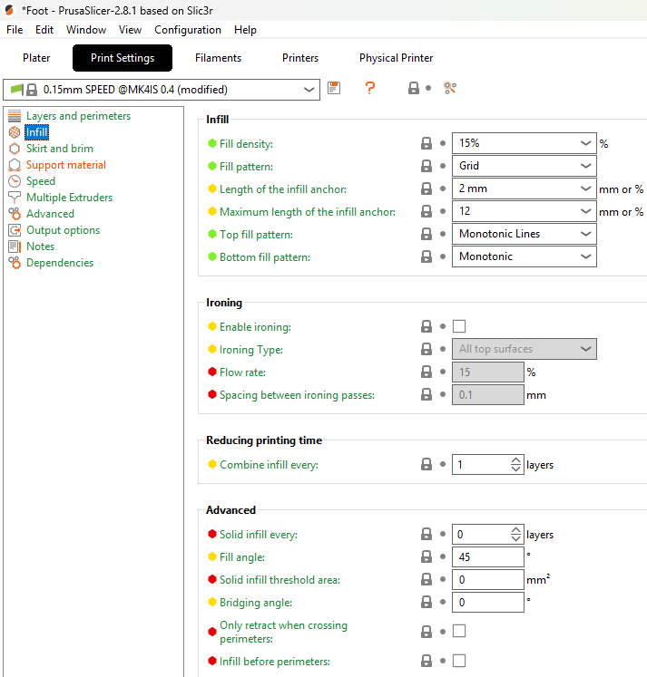
Task: Click lock icon for Bridging angle
Action: pos(426,602)
